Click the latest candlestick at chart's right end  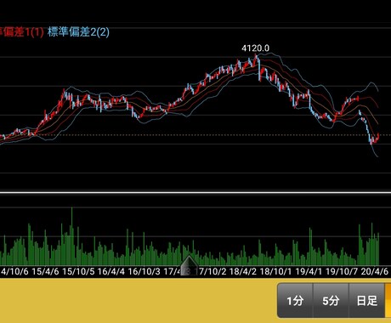coord(378,137)
